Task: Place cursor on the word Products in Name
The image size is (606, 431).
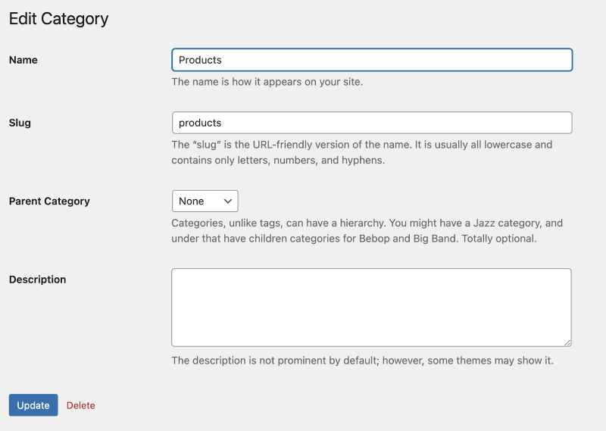Action: click(200, 60)
